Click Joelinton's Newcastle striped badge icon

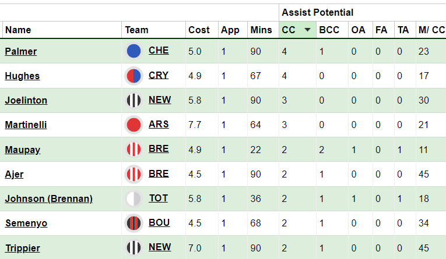pos(134,100)
